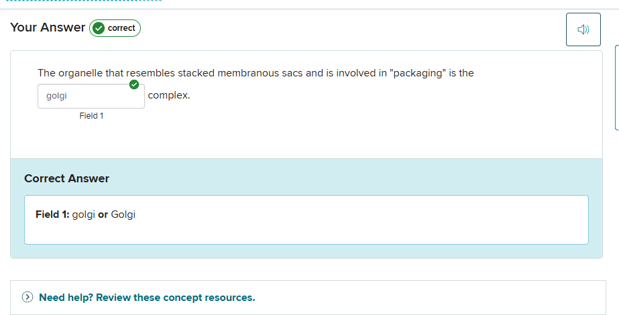Image resolution: width=619 pixels, height=315 pixels.
Task: Click the 'Field 1: golgi or Golgi' answer text
Action: [85, 214]
